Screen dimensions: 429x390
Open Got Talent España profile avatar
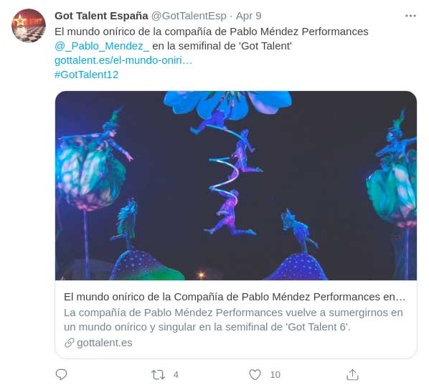(29, 26)
